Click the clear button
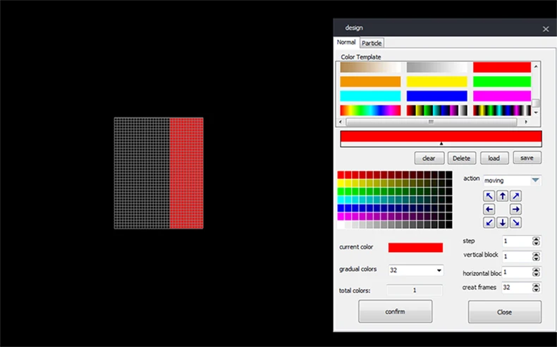The width and height of the screenshot is (557, 347). [429, 158]
